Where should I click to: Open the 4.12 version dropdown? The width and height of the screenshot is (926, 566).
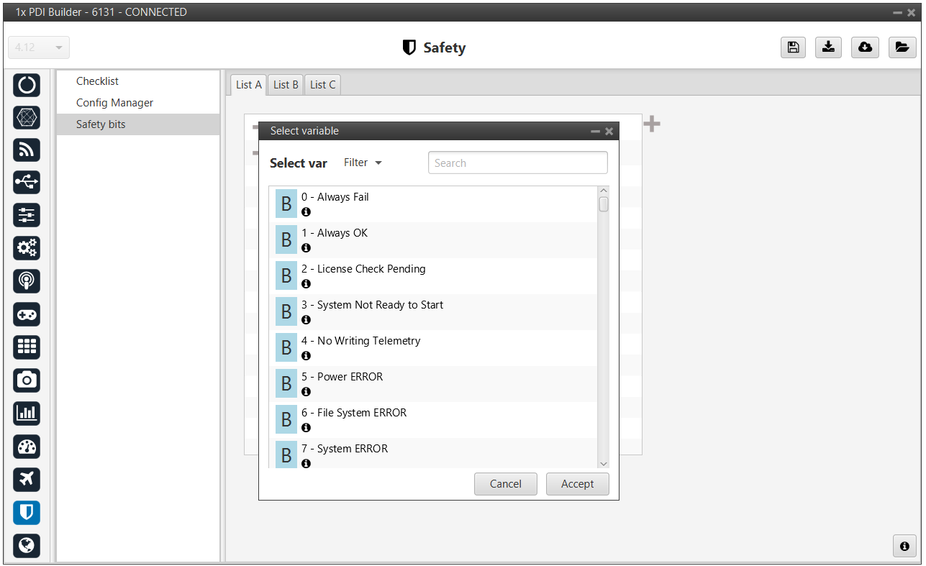click(x=39, y=47)
